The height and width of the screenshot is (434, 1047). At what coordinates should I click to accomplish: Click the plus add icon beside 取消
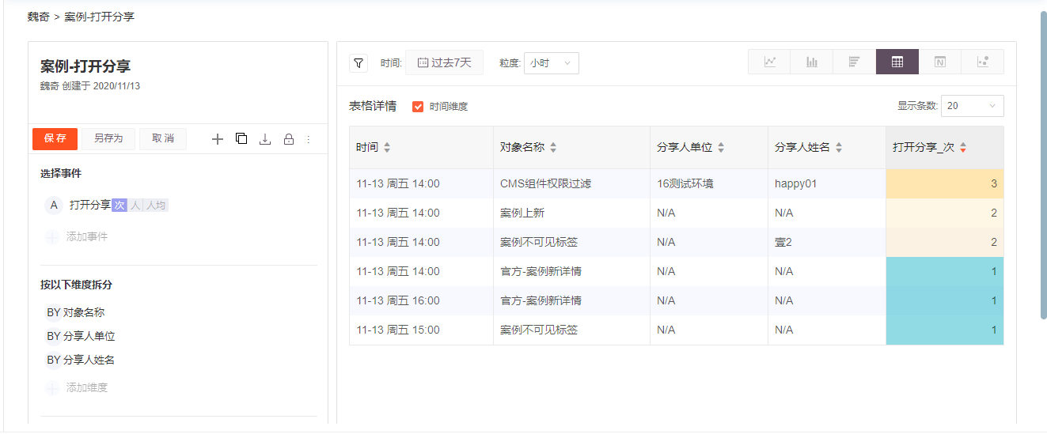(x=218, y=139)
